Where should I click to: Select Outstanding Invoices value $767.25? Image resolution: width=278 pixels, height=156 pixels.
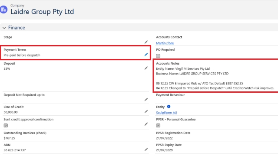9,138
